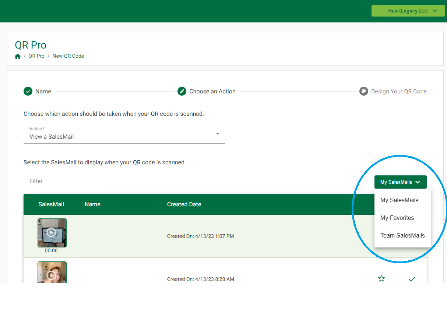447x314 pixels.
Task: Click the Name column header
Action: click(x=92, y=204)
